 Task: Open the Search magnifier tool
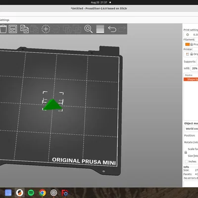click(x=89, y=29)
